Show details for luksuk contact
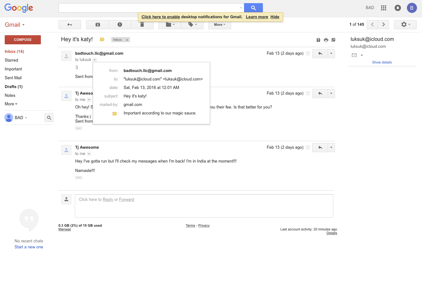This screenshot has width=422, height=282. click(382, 62)
